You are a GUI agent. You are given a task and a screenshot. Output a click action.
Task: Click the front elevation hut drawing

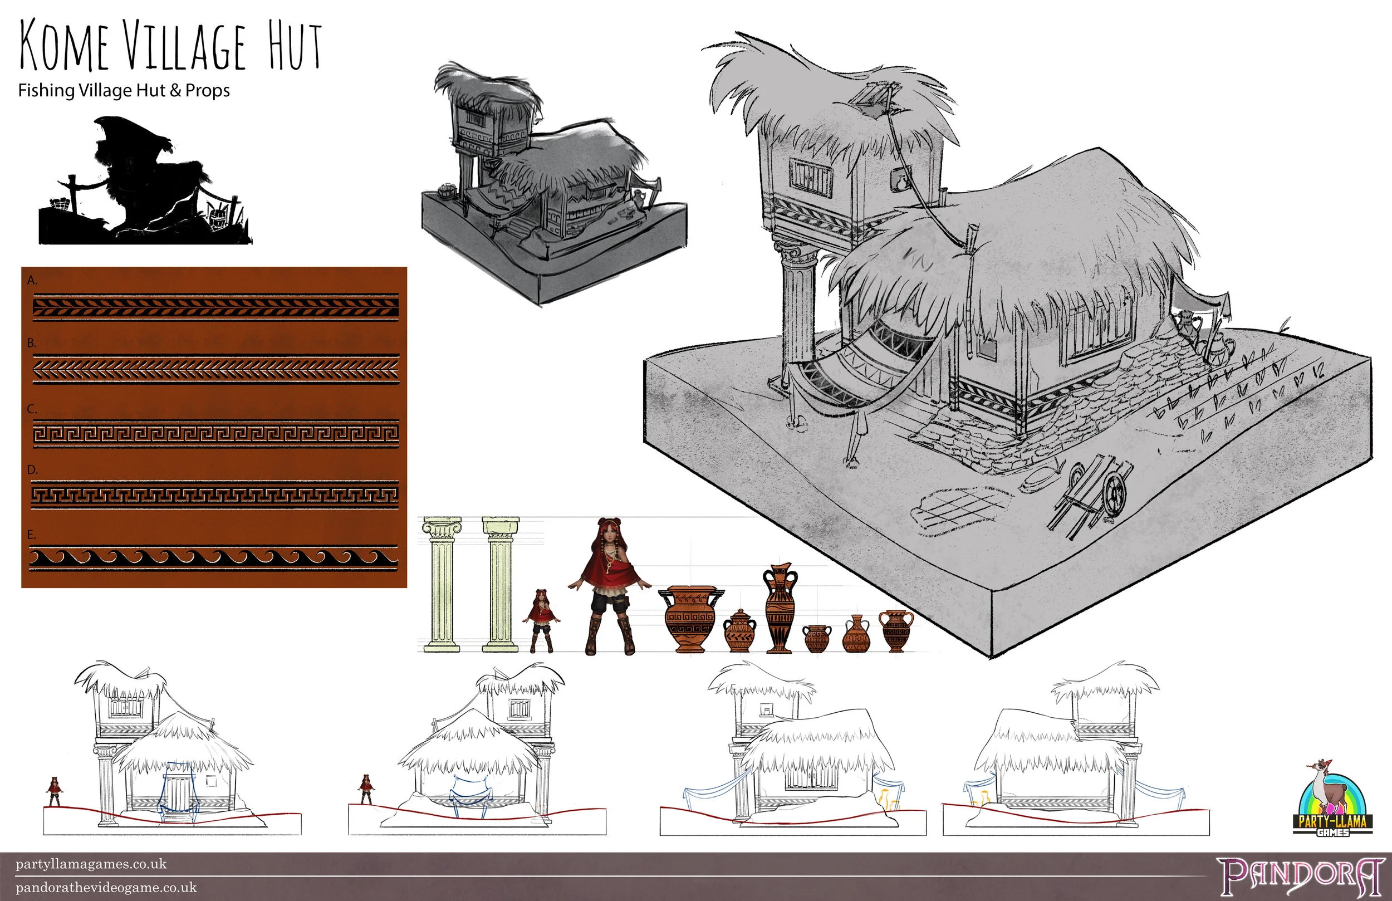(172, 748)
